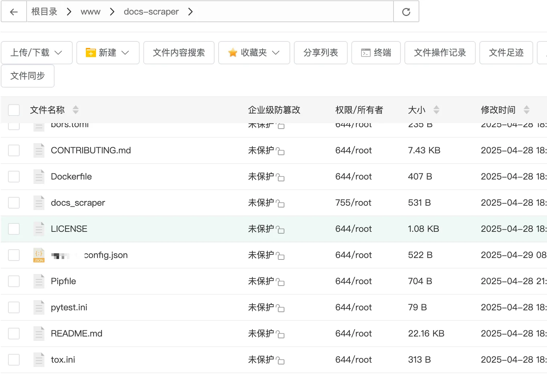This screenshot has width=547, height=375.
Task: Check the Dockerfile row checkbox
Action: click(14, 177)
